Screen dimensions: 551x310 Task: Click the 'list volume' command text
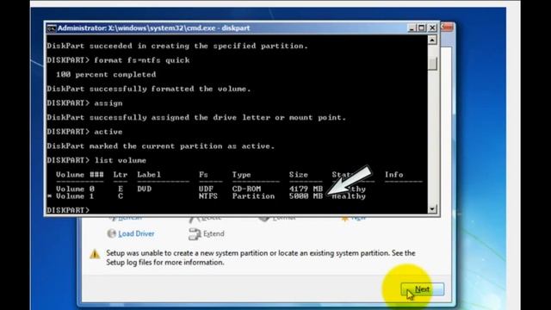[121, 160]
